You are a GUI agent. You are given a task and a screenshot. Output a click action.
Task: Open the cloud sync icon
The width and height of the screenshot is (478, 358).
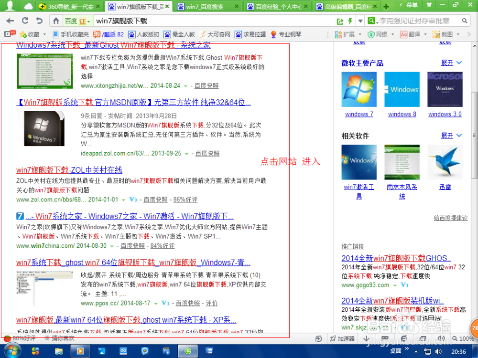(x=28, y=6)
